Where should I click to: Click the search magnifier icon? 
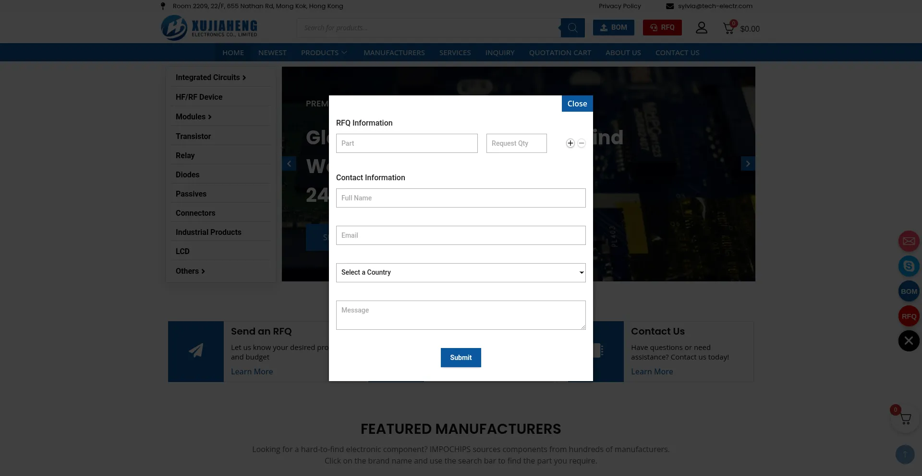(572, 28)
